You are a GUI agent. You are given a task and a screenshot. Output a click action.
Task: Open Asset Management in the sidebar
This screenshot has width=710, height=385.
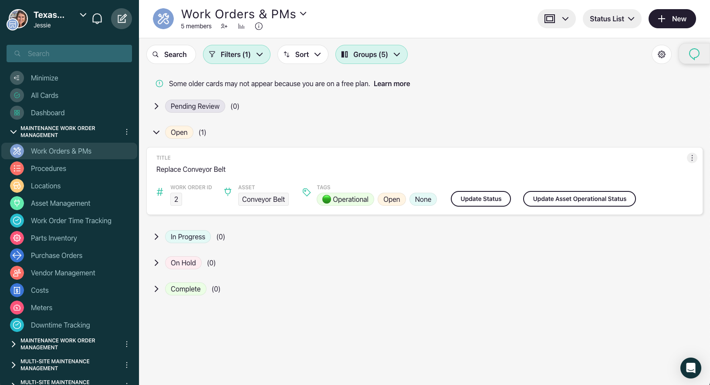[61, 203]
